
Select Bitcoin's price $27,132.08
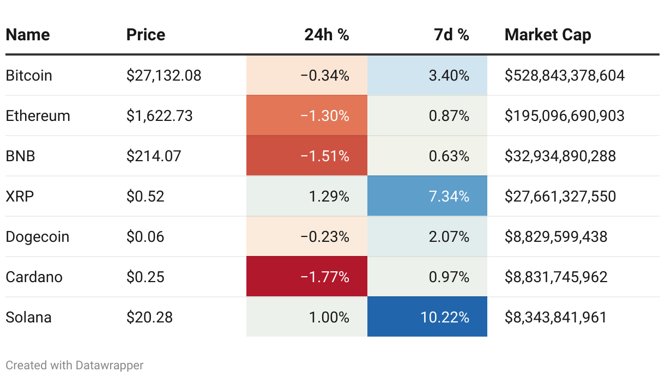point(164,75)
